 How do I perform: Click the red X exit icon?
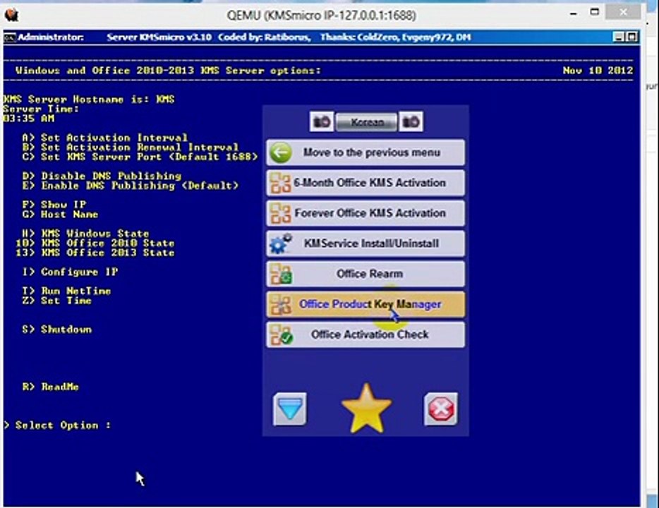pos(441,409)
